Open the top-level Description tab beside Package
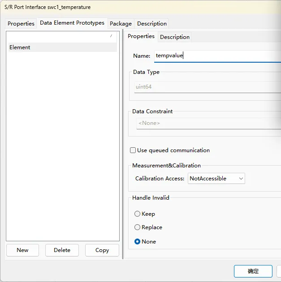The height and width of the screenshot is (282, 281). click(x=152, y=24)
